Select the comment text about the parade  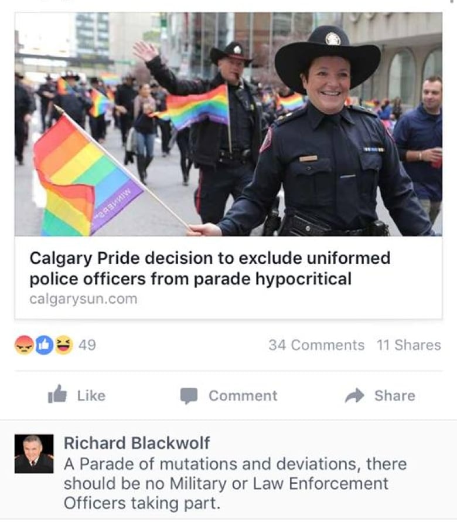[x=235, y=483]
